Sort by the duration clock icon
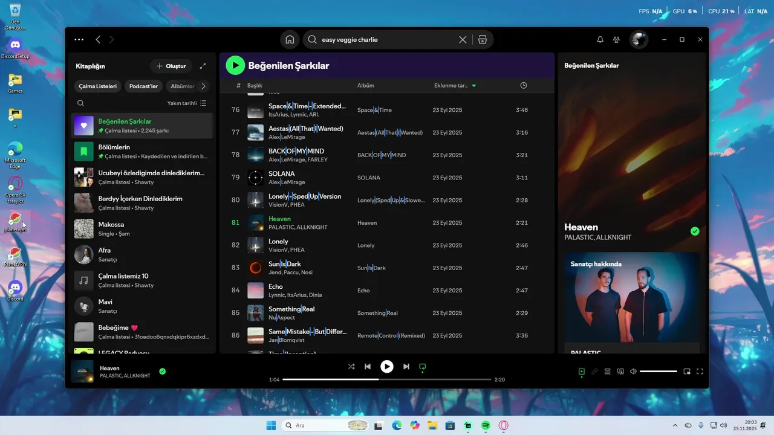The image size is (774, 435). pos(524,86)
